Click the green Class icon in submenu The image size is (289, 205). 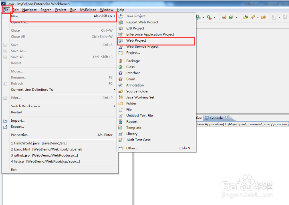click(x=121, y=67)
